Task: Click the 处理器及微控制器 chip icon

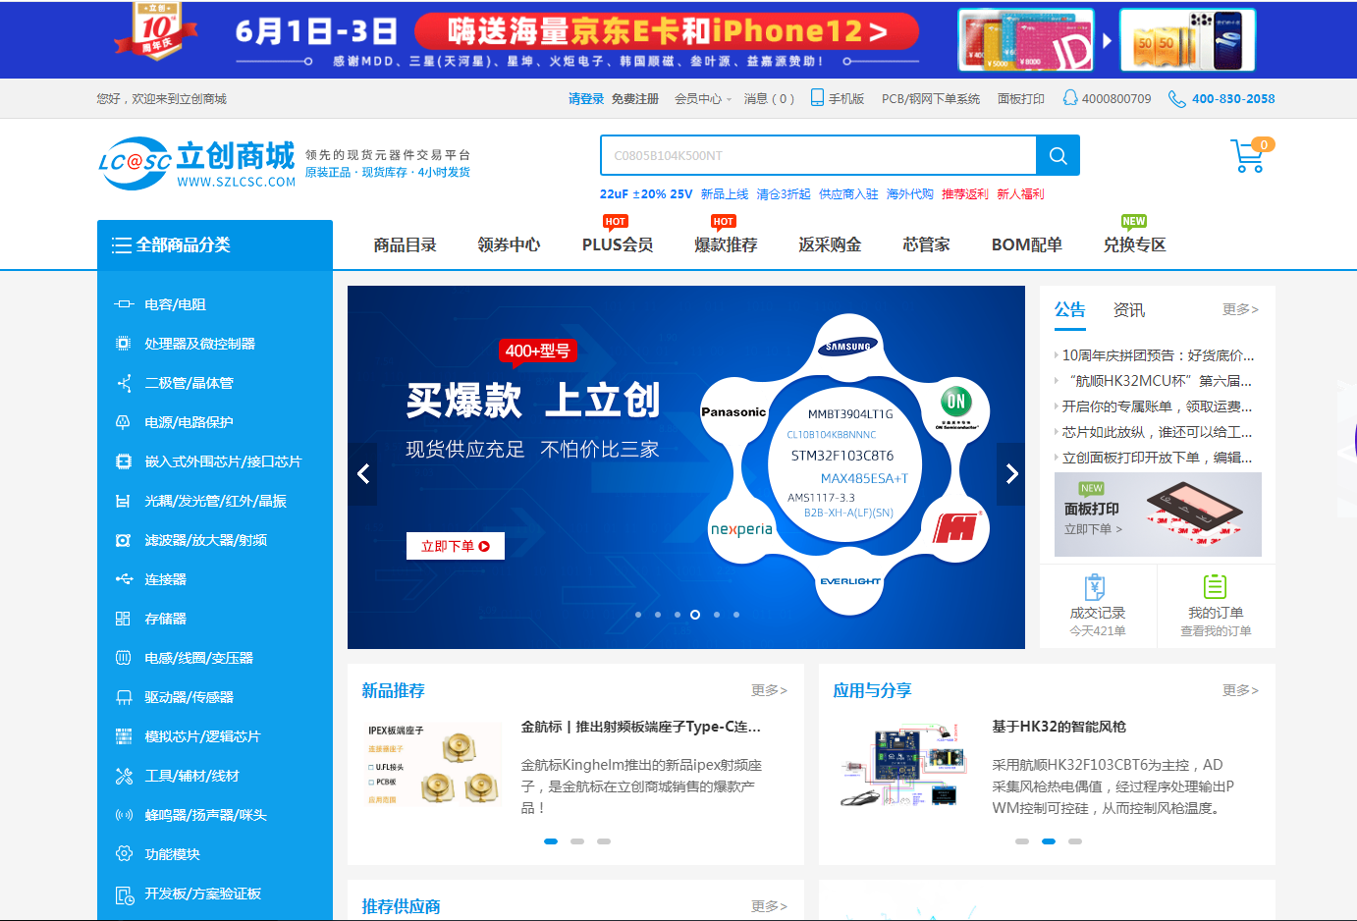Action: coord(123,344)
